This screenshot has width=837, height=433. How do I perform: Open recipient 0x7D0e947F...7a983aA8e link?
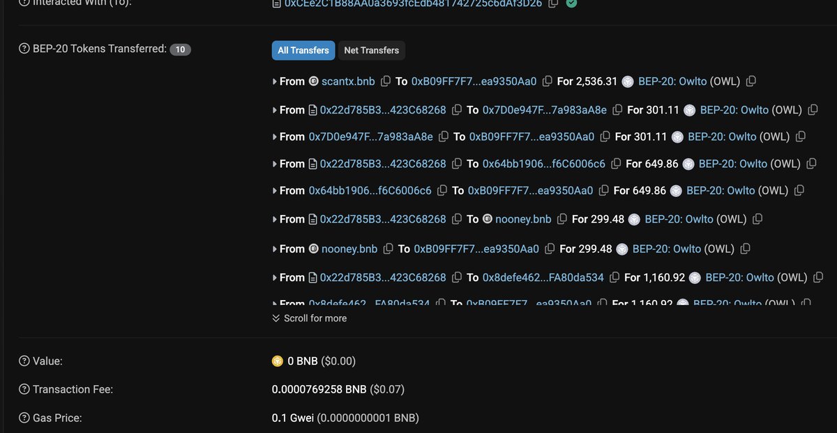click(545, 110)
